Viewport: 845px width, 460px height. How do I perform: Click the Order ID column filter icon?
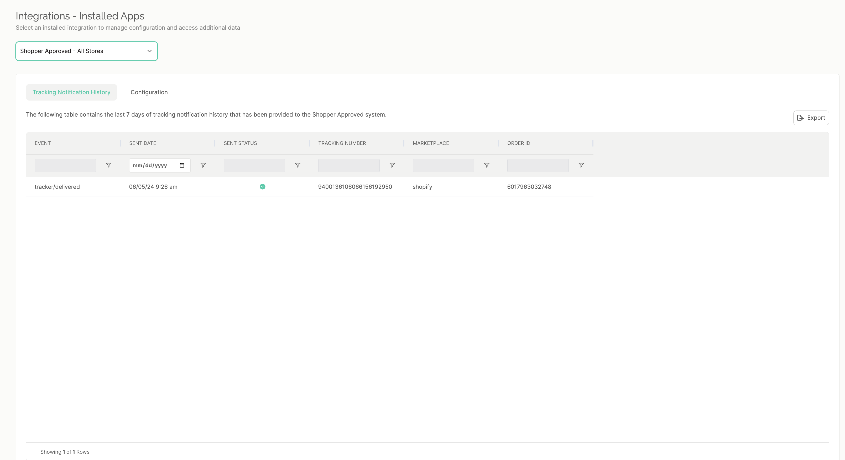coord(581,165)
